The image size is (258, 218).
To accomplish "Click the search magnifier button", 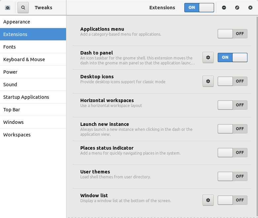I will (23, 8).
